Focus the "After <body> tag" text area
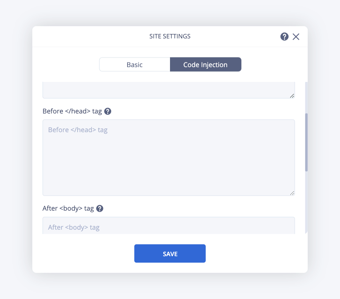The width and height of the screenshot is (340, 299). pos(168,226)
